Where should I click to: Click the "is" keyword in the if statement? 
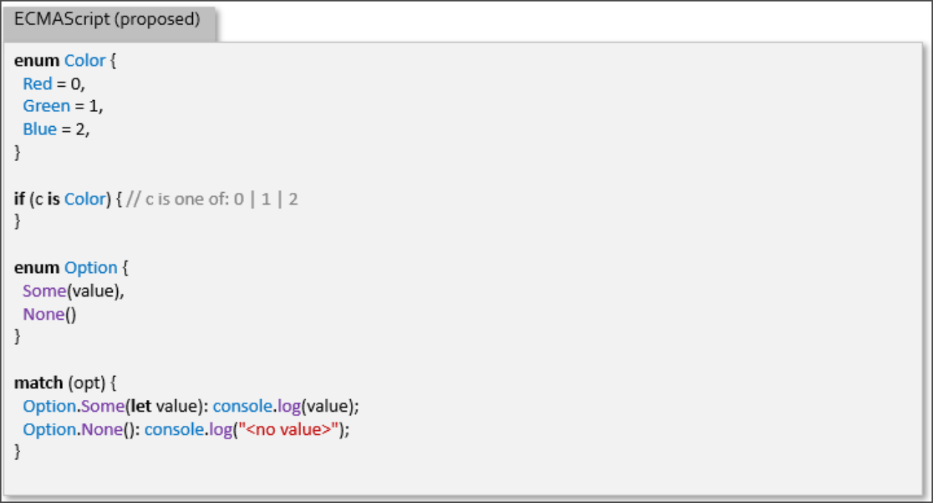click(x=53, y=199)
